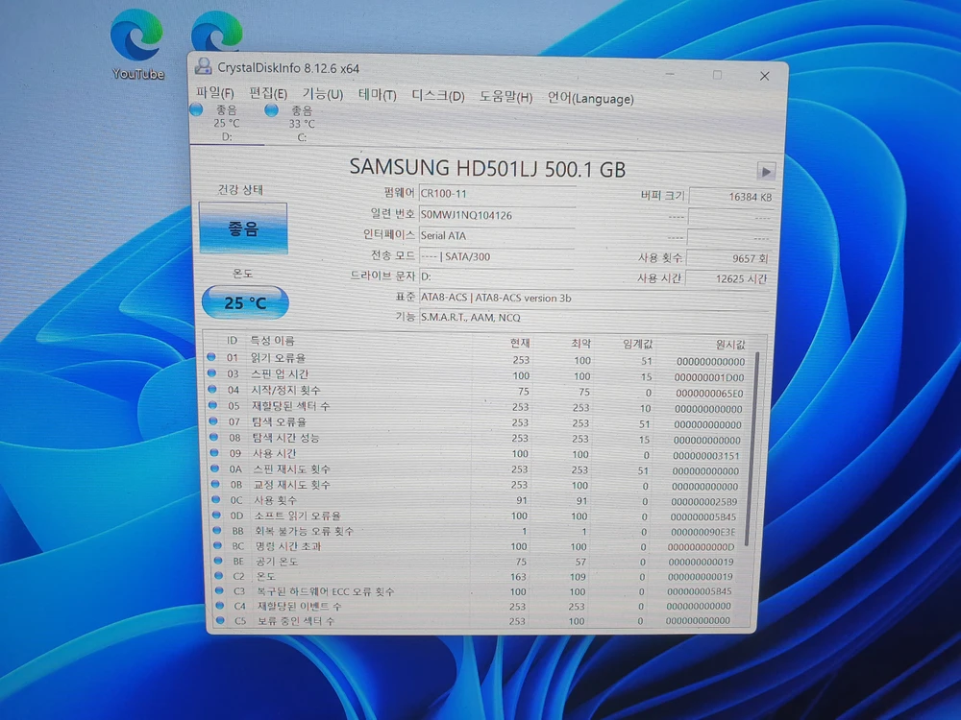Viewport: 961px width, 720px height.
Task: Open the 도움말(H) menu
Action: pyautogui.click(x=505, y=97)
